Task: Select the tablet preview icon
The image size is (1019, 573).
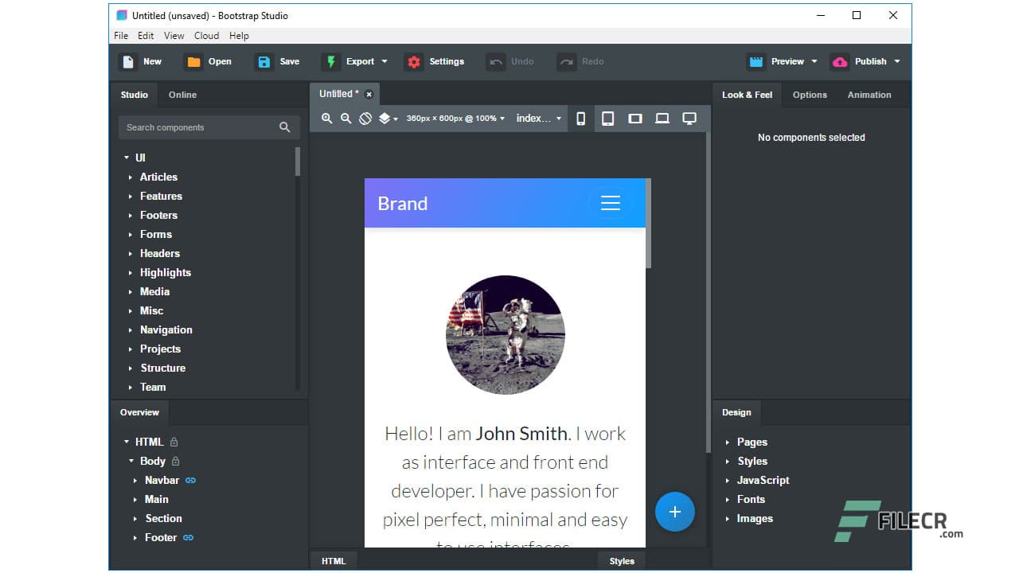Action: (x=608, y=118)
